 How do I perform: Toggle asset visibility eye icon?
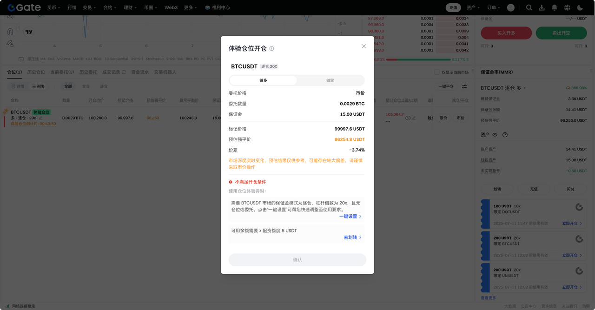(495, 135)
